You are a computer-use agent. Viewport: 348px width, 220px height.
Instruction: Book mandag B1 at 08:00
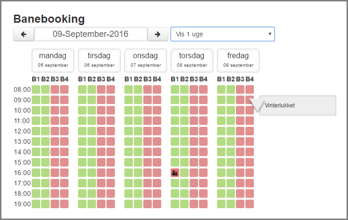coord(36,89)
